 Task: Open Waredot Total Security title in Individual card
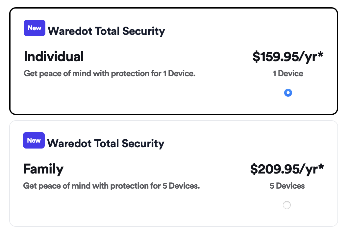click(106, 31)
